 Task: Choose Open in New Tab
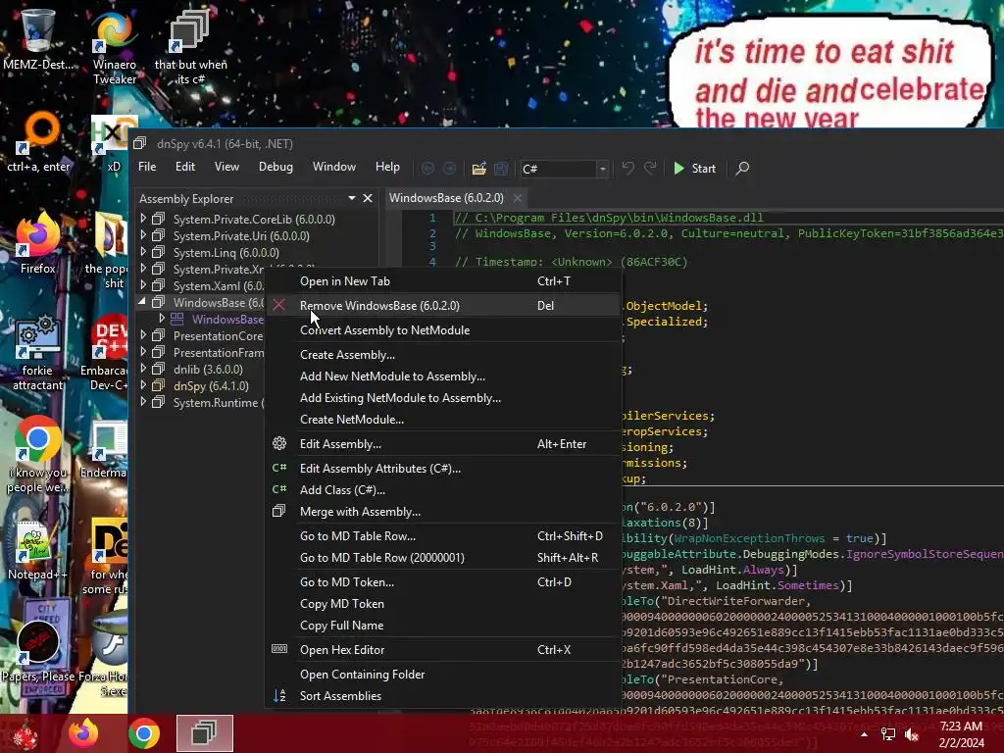[443, 281]
